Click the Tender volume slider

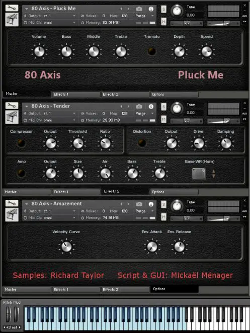(223, 121)
